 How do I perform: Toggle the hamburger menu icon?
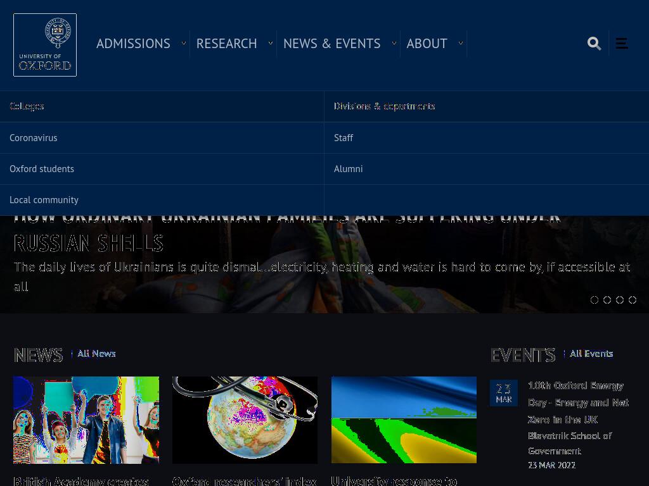coord(621,43)
